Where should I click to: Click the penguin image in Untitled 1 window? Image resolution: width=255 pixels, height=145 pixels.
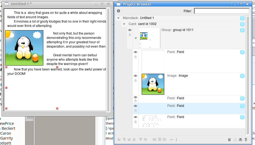(24, 48)
